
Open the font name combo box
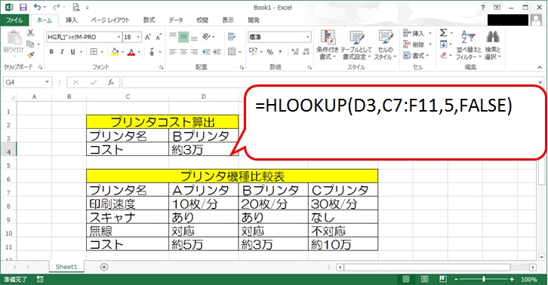tap(84, 37)
